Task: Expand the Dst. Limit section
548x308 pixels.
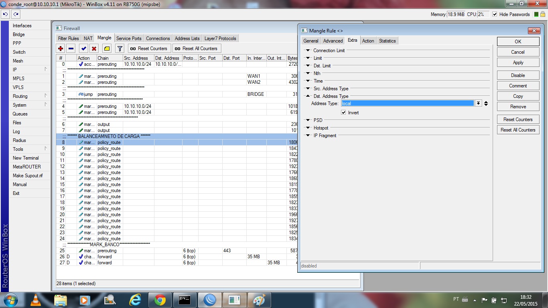Action: (308, 66)
